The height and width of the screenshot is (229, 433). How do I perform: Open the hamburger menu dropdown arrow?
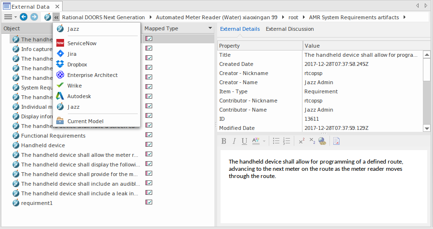coord(15,17)
